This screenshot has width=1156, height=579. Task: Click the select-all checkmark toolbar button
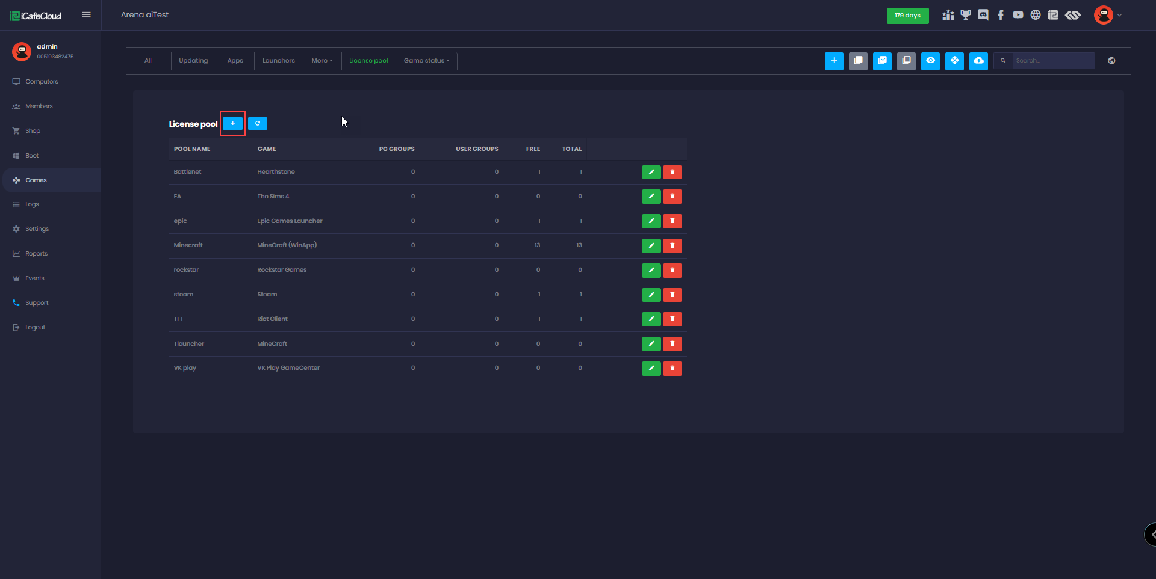(x=882, y=61)
